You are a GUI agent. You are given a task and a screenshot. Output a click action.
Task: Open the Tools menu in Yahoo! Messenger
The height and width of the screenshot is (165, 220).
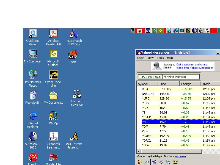tap(160, 58)
